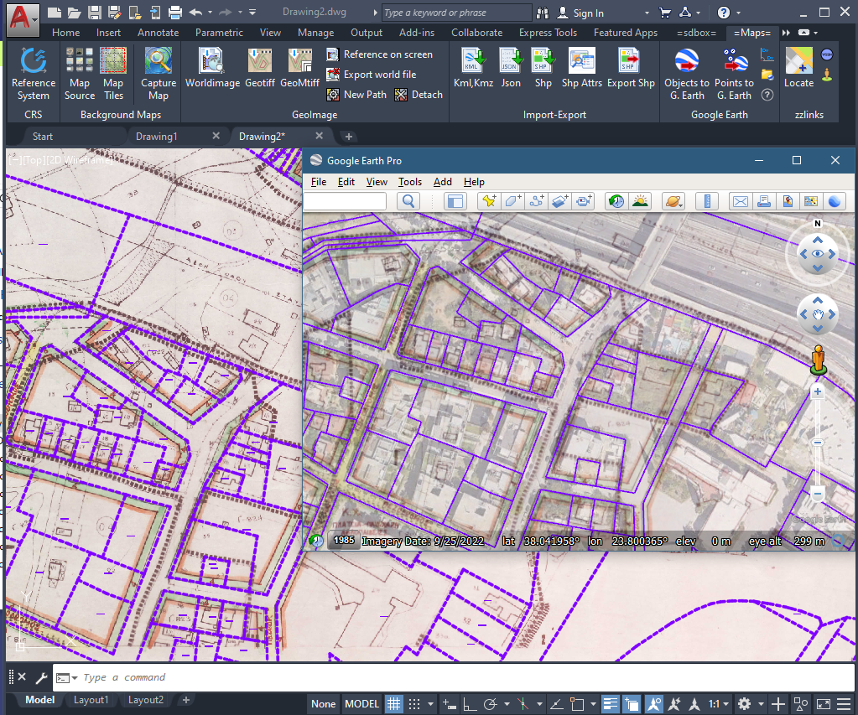Screen dimensions: 858x715
Task: Toggle ortho mode in status bar
Action: pos(470,703)
